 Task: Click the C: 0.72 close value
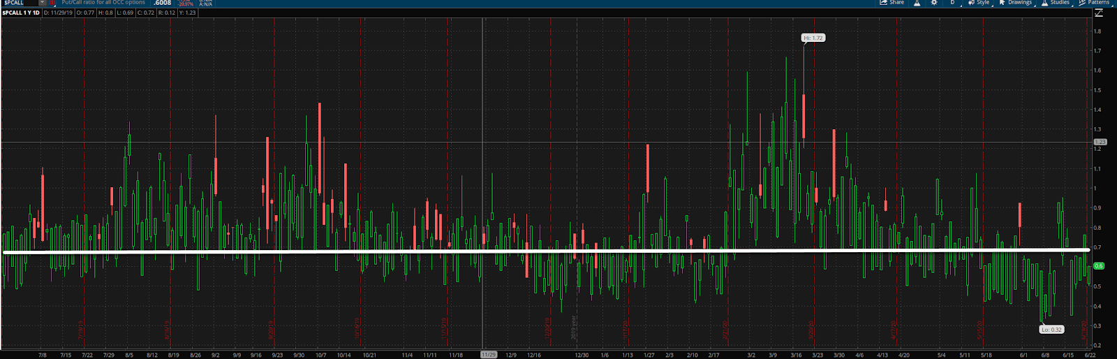[x=146, y=13]
